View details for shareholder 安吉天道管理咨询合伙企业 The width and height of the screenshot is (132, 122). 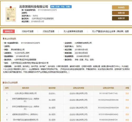(x=127, y=100)
